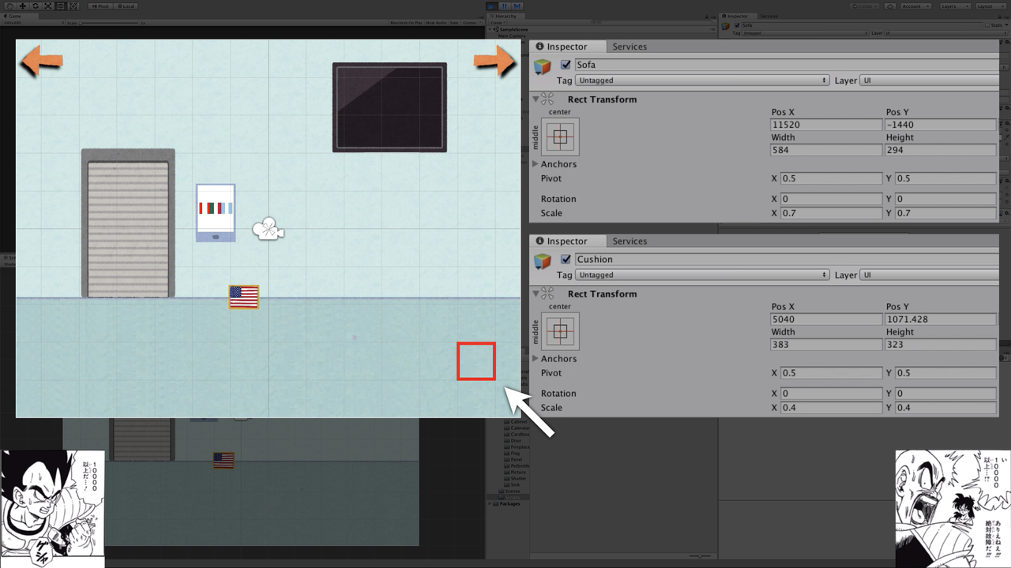Click the red square outline in the scene

(476, 361)
